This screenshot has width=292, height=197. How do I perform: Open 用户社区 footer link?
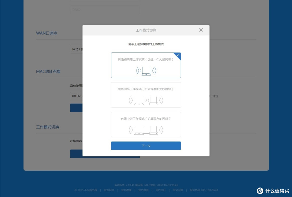pos(160,190)
